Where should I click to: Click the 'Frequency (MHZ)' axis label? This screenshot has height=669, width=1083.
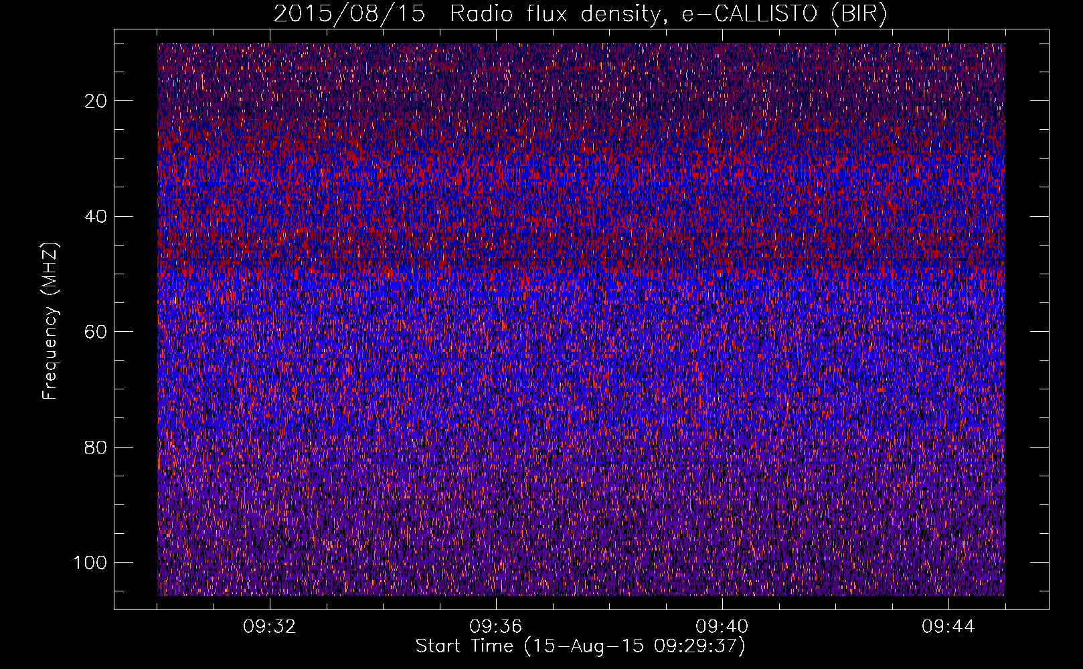click(50, 321)
